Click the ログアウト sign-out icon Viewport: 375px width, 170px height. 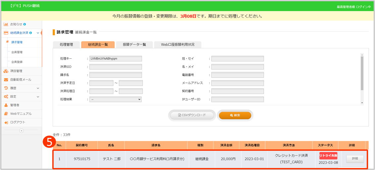pyautogui.click(x=6, y=122)
